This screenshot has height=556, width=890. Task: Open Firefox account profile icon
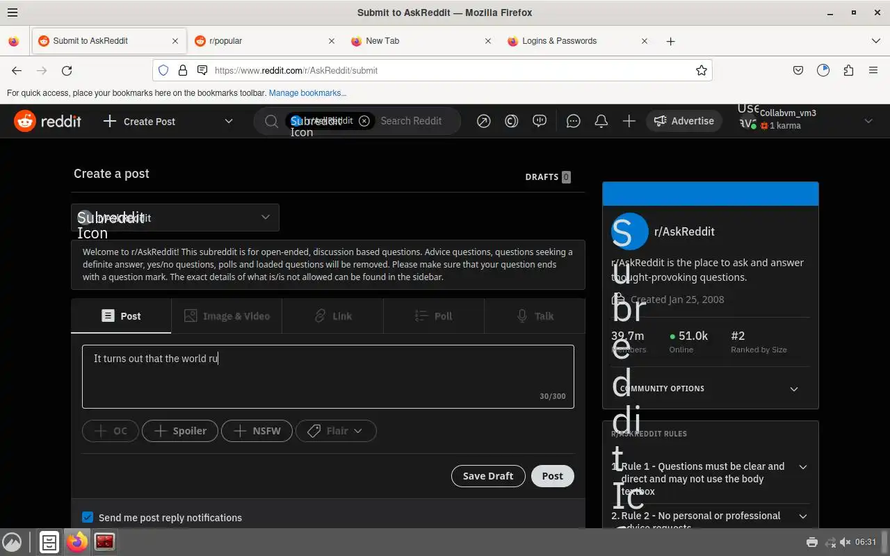tap(823, 70)
